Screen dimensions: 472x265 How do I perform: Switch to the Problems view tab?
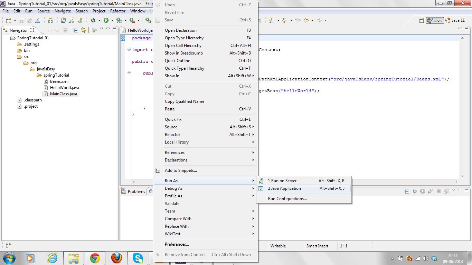[x=133, y=192]
